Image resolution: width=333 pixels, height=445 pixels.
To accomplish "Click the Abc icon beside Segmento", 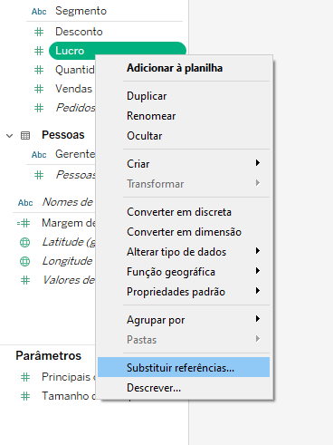I will coord(39,12).
